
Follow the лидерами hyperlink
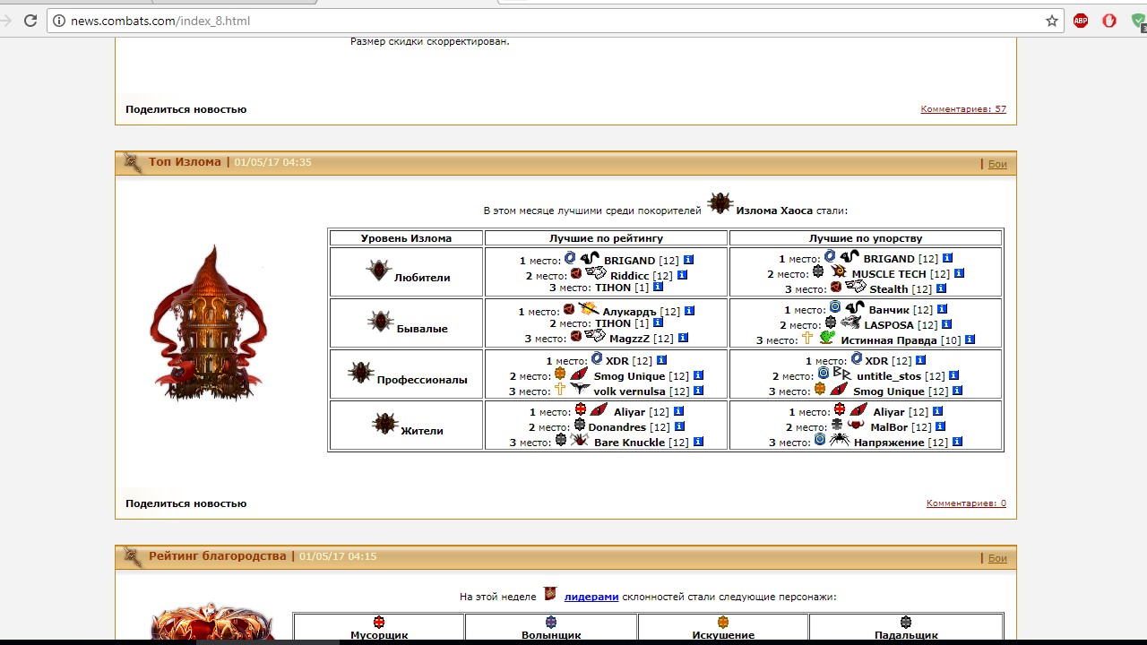pos(591,597)
